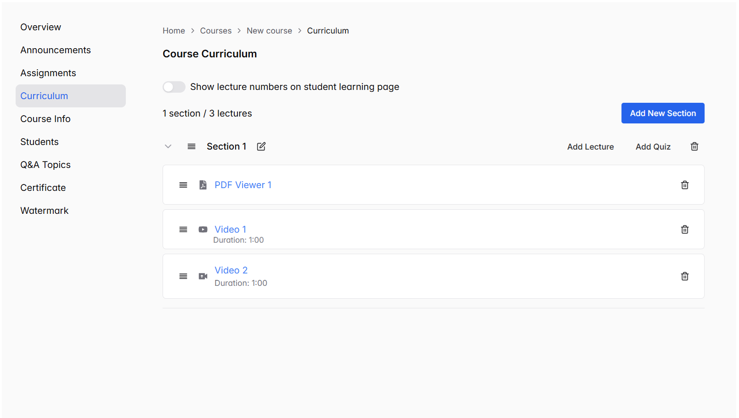This screenshot has height=418, width=739.
Task: Click the drag handle icon for Section 1
Action: point(192,146)
